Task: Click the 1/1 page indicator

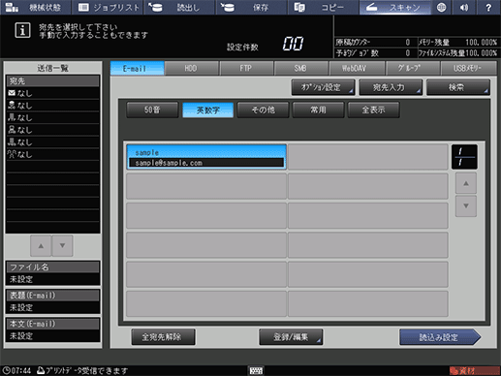Action: pyautogui.click(x=464, y=157)
